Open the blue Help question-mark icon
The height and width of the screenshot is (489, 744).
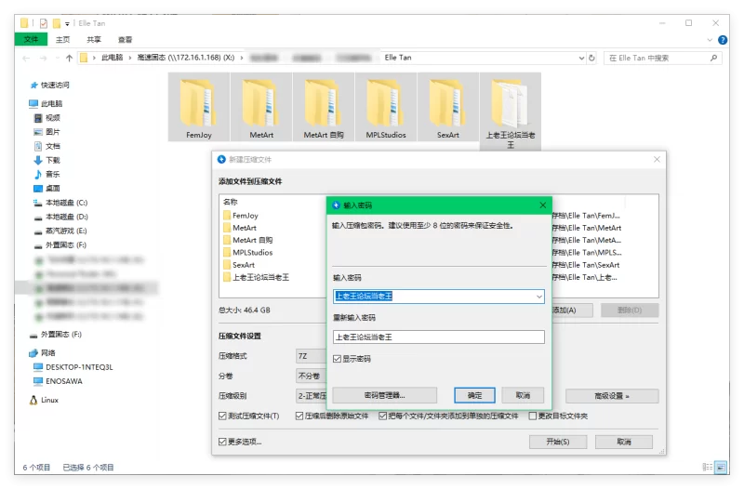click(722, 40)
